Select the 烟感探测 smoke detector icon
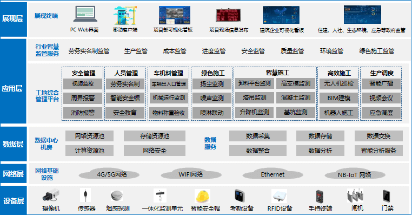Screen dimensions: 412x215 tap(117, 196)
